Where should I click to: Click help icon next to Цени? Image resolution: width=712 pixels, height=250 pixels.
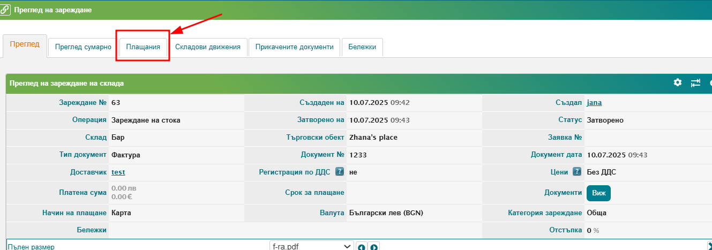[577, 172]
